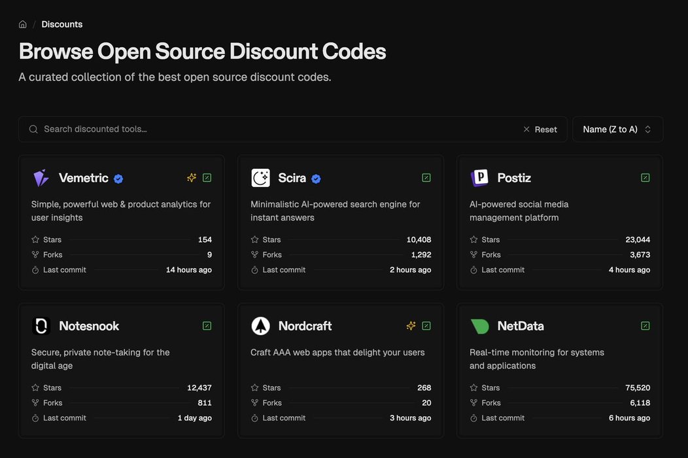This screenshot has height=458, width=688.
Task: Click Nordcraft's description 'Craft AAA web apps'
Action: [x=337, y=352]
